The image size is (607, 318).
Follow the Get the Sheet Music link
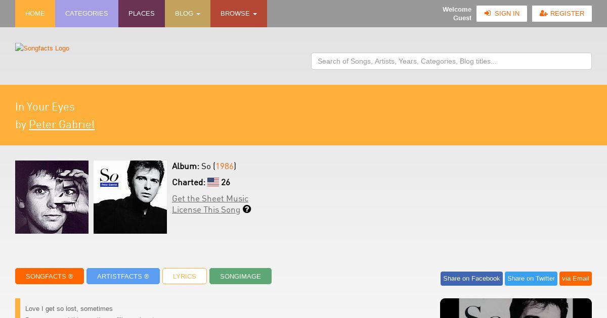(210, 198)
